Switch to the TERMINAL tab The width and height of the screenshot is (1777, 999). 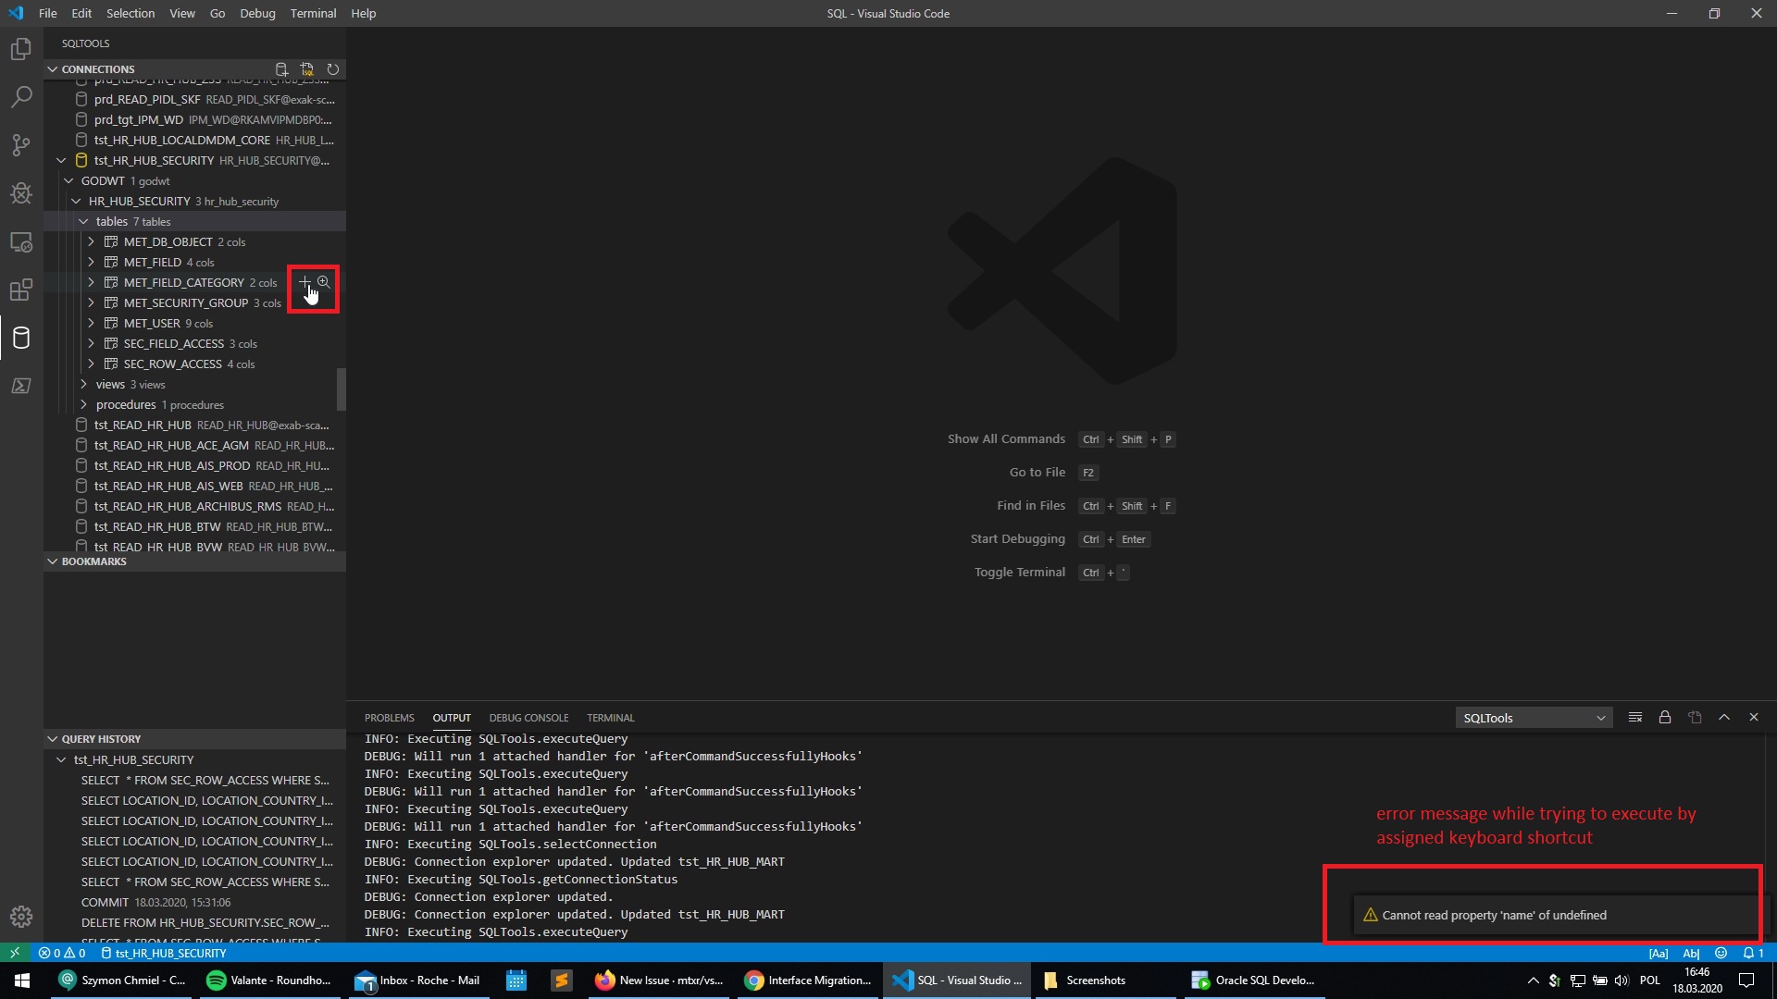tap(610, 717)
